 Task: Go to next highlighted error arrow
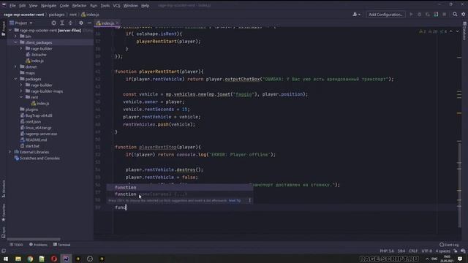coord(458,31)
